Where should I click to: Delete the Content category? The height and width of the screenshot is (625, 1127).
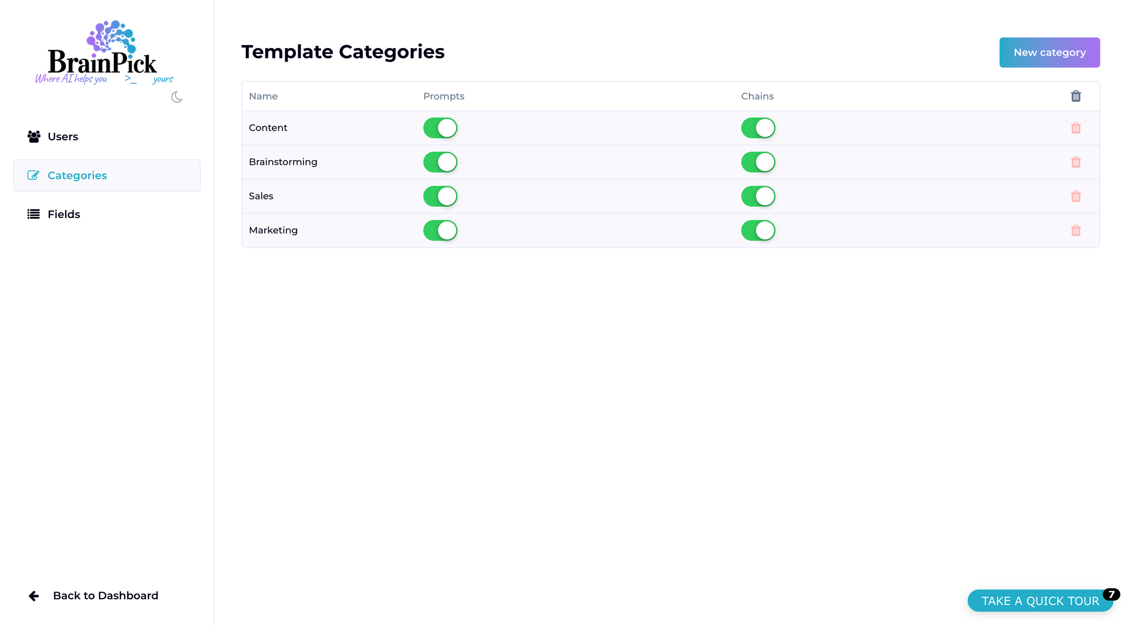pyautogui.click(x=1075, y=128)
